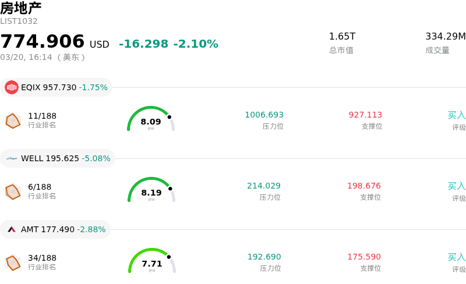466x284 pixels.
Task: Click the WELL support level 198.676
Action: coord(364,186)
